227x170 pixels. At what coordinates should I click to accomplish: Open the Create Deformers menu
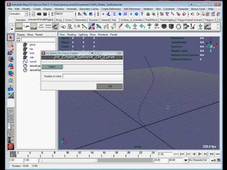pyautogui.click(x=111, y=9)
